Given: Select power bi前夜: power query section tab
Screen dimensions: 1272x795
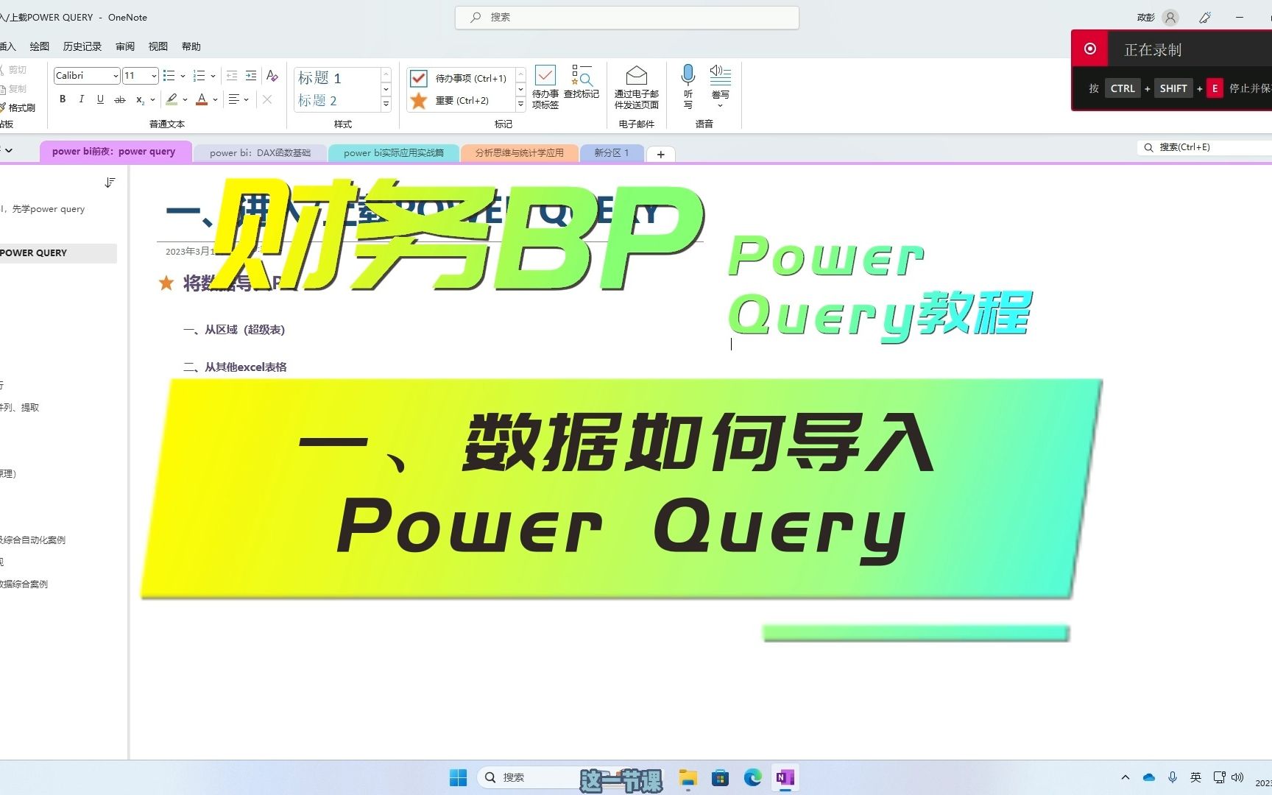Looking at the screenshot, I should 115,152.
